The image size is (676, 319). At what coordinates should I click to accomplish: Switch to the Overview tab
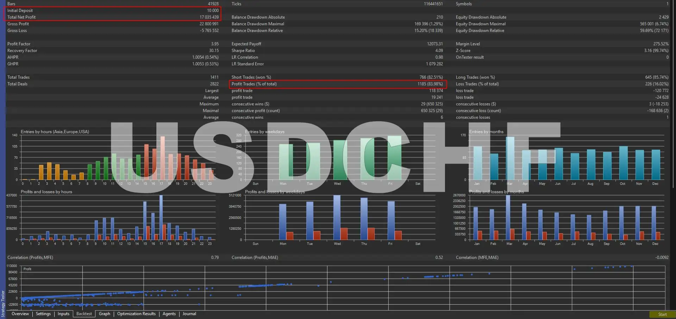coord(20,314)
